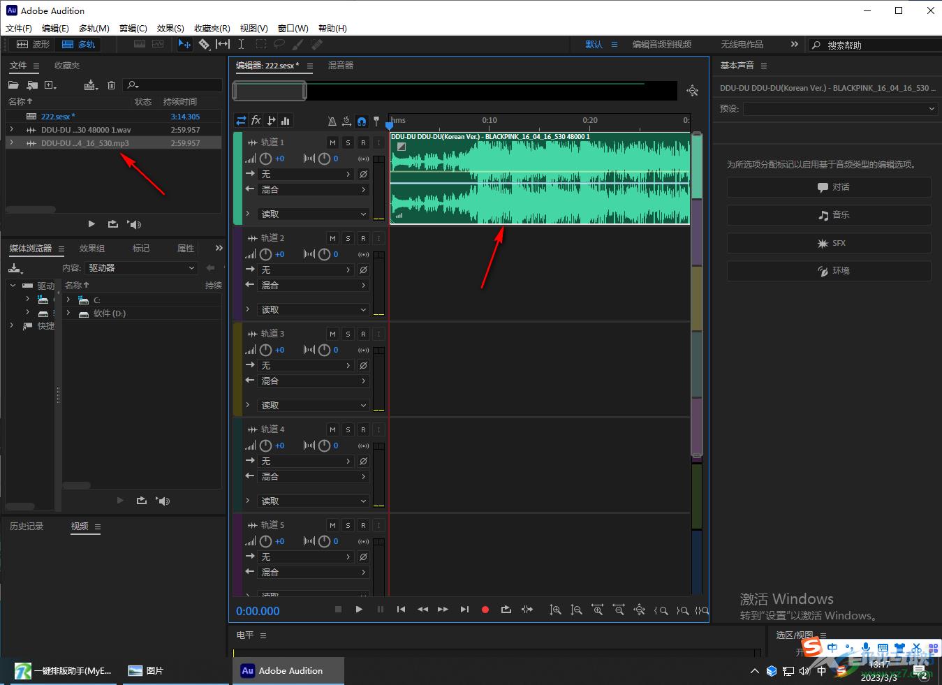Open the 窗口(W) menu
The height and width of the screenshot is (685, 942).
(x=293, y=29)
